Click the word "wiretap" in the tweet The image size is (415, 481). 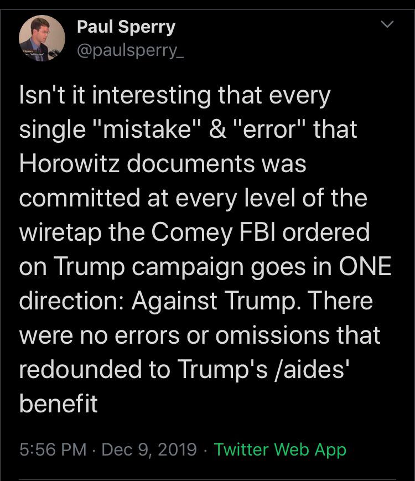coord(60,232)
